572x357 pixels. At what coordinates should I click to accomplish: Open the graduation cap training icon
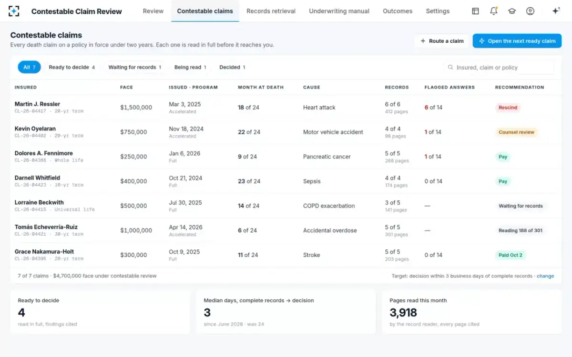tap(512, 11)
